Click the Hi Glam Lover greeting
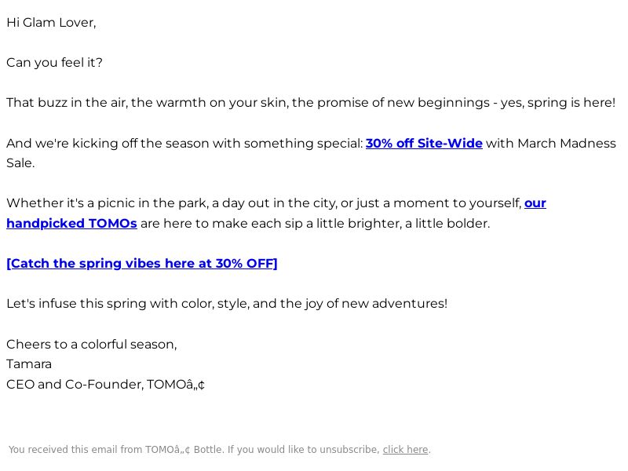Viewport: 628px width, 471px height. point(51,23)
